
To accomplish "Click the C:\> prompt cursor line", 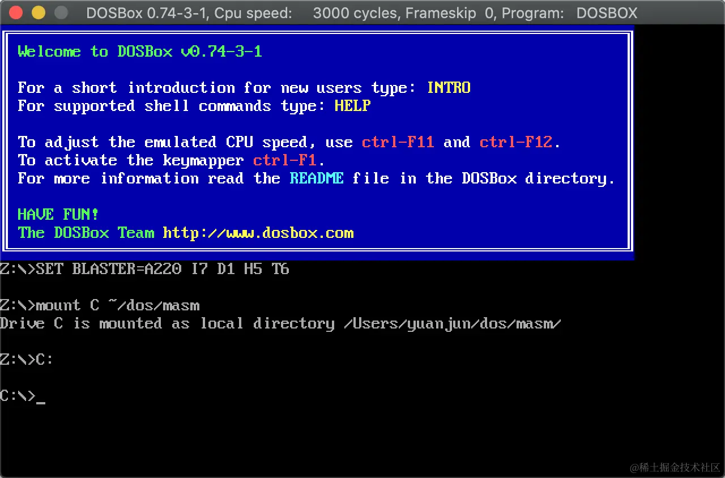I will point(23,396).
